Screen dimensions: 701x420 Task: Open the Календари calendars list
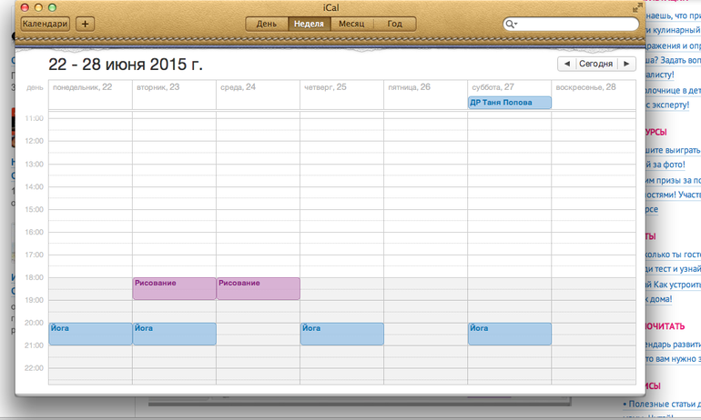tap(45, 24)
